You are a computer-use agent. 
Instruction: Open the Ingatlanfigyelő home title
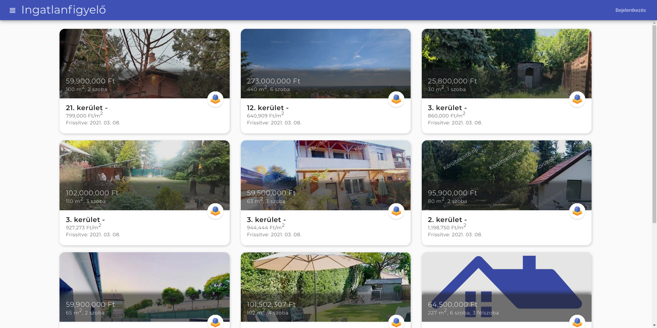[x=64, y=10]
